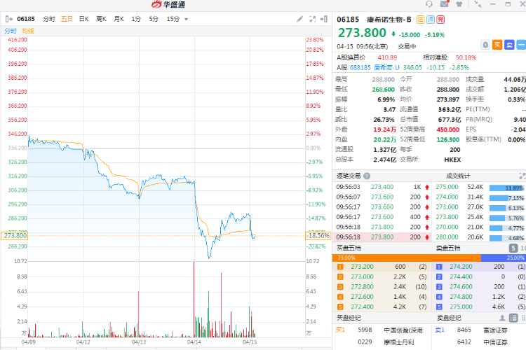
Task: Click the shrink window arrows icon
Action: click(x=478, y=4)
